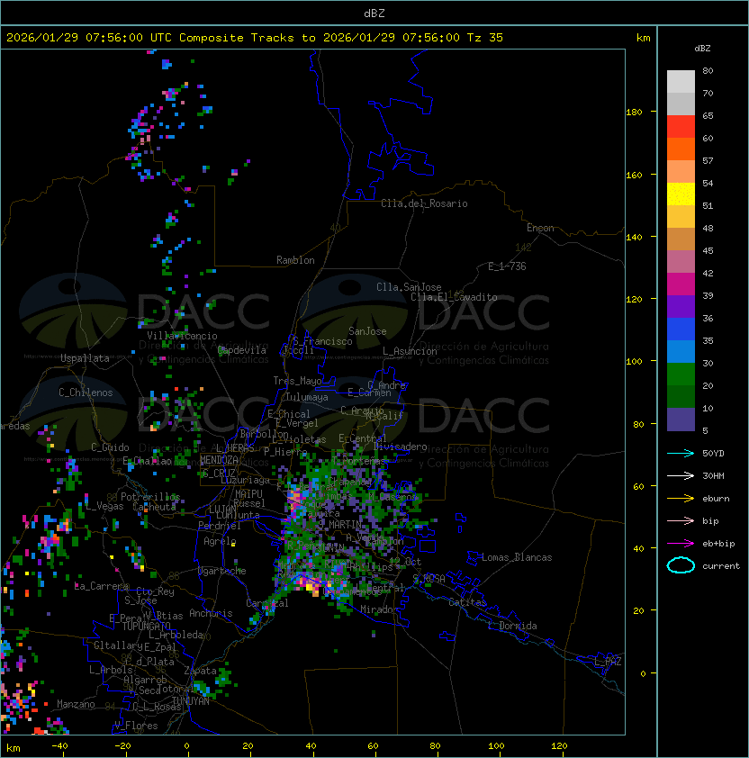Click the white 30HM track arrow icon
Screen dimensions: 749x758
pyautogui.click(x=681, y=475)
